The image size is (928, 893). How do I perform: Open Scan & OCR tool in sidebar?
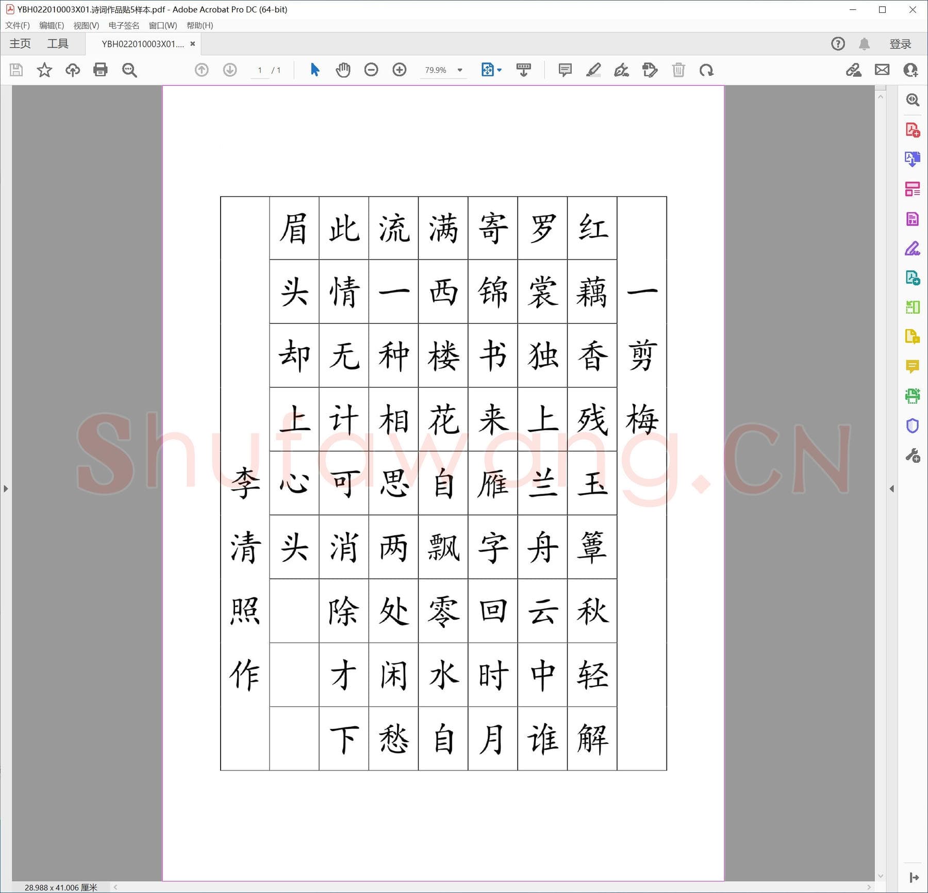(913, 396)
